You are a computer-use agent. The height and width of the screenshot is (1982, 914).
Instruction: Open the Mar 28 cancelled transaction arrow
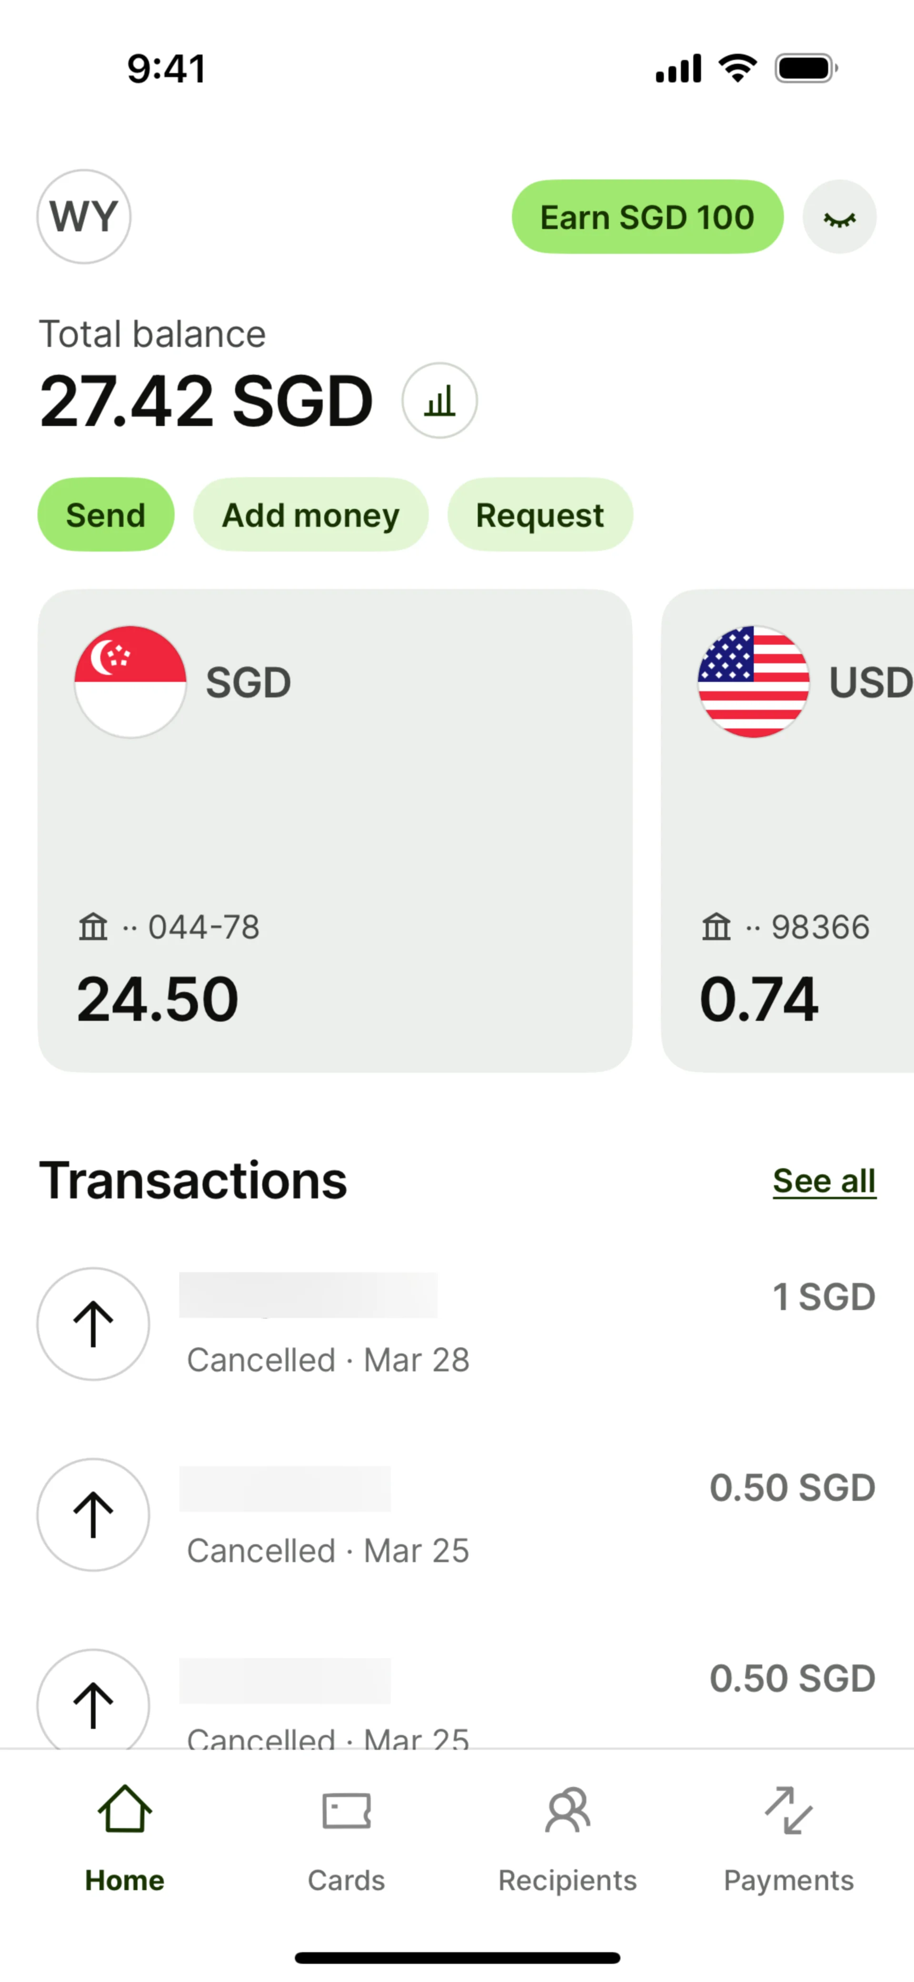pyautogui.click(x=93, y=1323)
